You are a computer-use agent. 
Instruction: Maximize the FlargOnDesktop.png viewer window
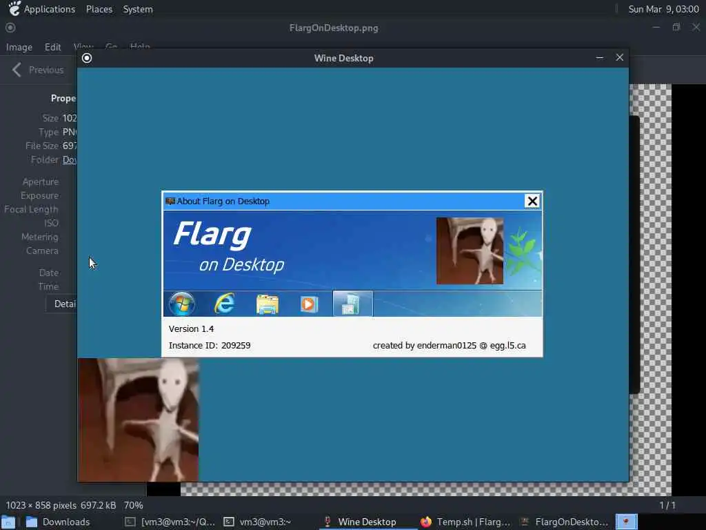tap(676, 28)
